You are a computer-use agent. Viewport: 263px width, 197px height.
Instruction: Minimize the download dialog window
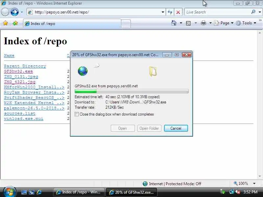coord(167,55)
